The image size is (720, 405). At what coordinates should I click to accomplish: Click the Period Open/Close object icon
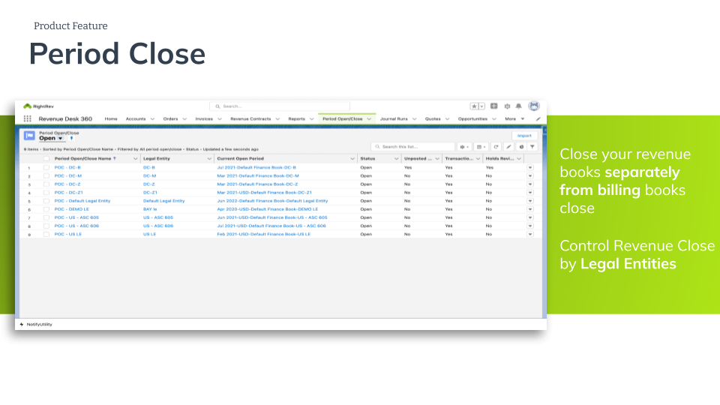pyautogui.click(x=29, y=136)
